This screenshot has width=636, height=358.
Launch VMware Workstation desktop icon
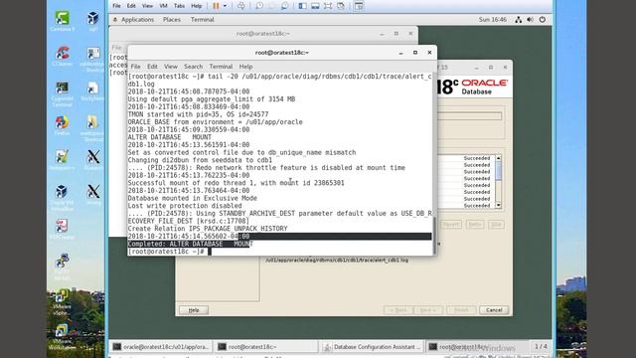point(62,336)
